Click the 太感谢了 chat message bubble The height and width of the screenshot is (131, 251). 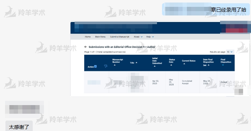coord(19,126)
